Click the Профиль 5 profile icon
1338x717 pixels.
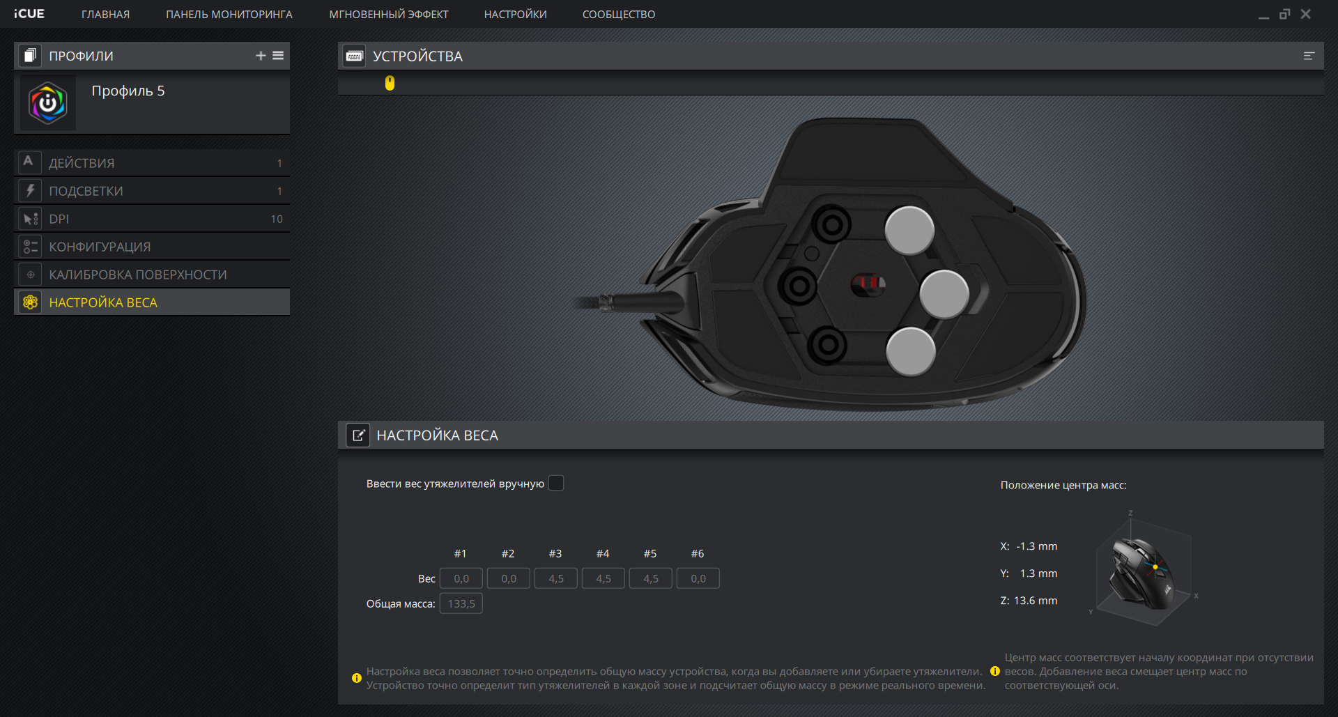47,103
